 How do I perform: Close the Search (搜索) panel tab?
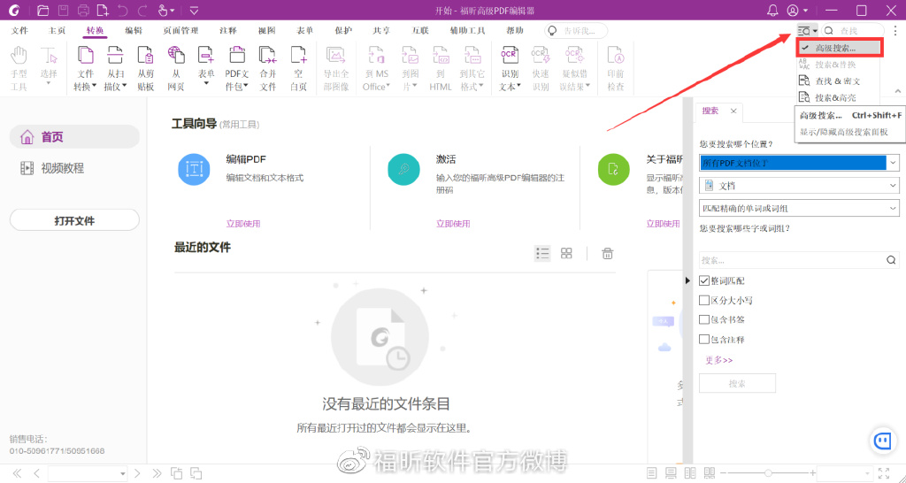click(733, 111)
